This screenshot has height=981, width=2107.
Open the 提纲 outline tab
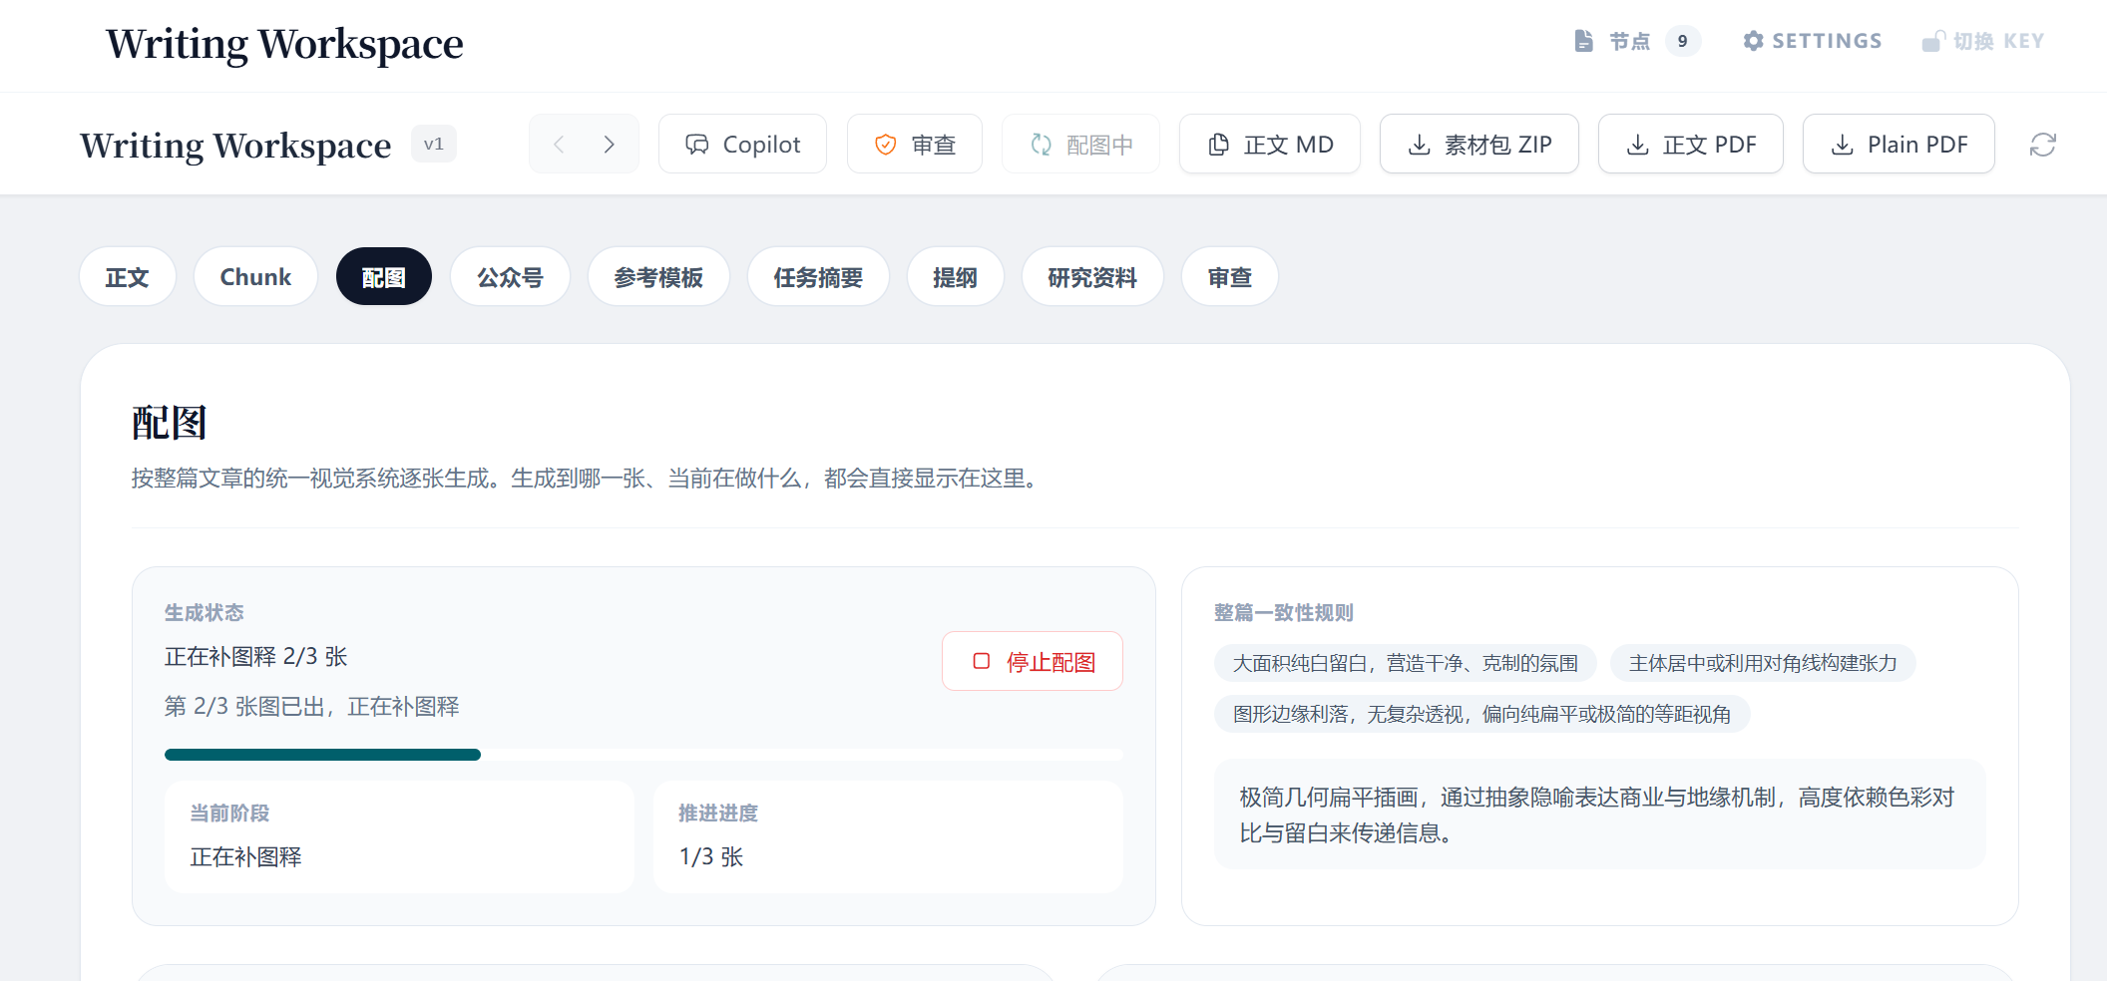954,277
